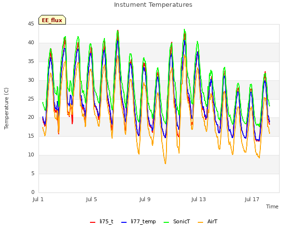Click the 35 y-axis tick label

pyautogui.click(x=31, y=62)
